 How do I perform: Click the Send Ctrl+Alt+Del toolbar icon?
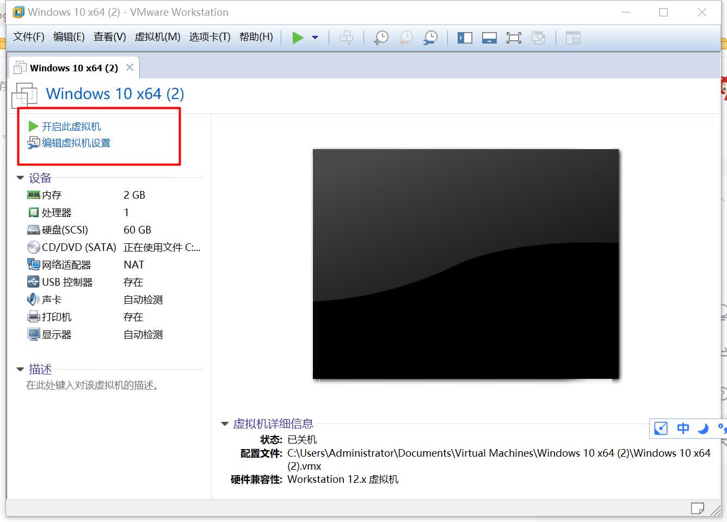point(346,38)
